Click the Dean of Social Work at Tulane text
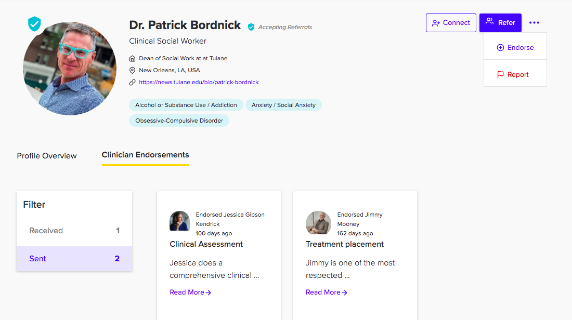The width and height of the screenshot is (572, 320). pos(183,58)
